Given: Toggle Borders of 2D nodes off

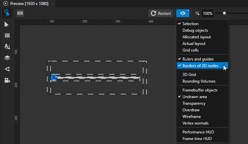Looking at the screenshot, I should click(x=200, y=66).
